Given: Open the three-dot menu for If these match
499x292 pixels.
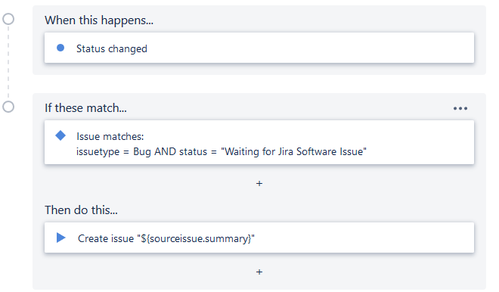Looking at the screenshot, I should tap(460, 109).
